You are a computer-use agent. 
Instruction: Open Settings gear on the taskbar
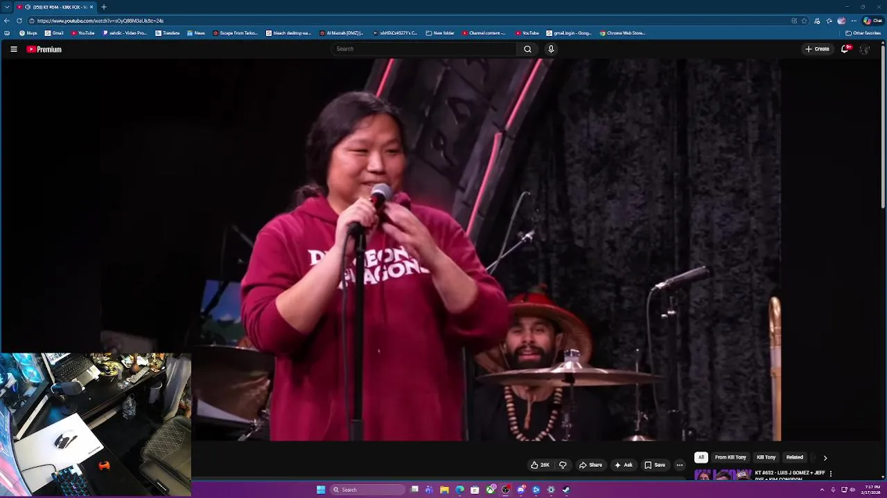click(x=551, y=490)
